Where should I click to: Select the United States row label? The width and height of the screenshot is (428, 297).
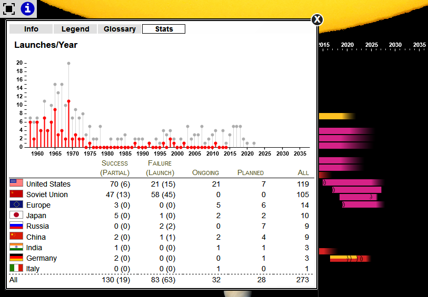pos(48,184)
